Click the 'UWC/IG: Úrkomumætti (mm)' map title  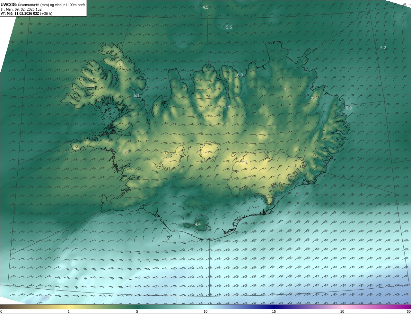pos(43,4)
